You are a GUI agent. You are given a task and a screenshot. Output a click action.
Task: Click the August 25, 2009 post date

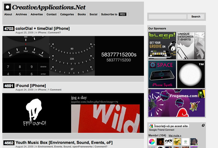coord(24,33)
